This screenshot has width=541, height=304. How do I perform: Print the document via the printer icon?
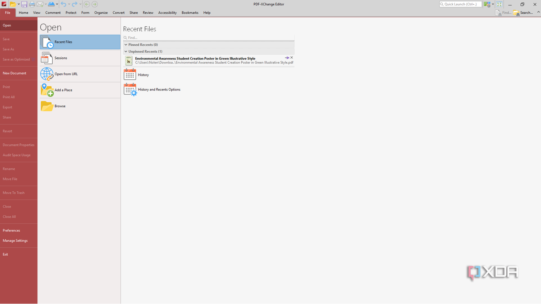(32, 4)
